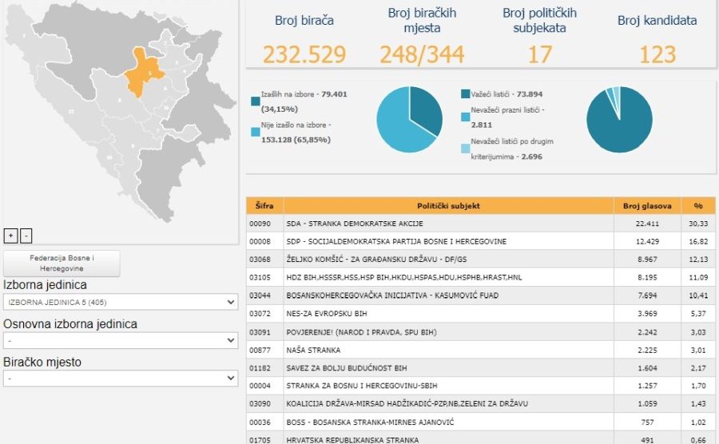Screen dimensions: 719x444
Task: Click the 'Važeći listići' legend square
Action: 466,94
